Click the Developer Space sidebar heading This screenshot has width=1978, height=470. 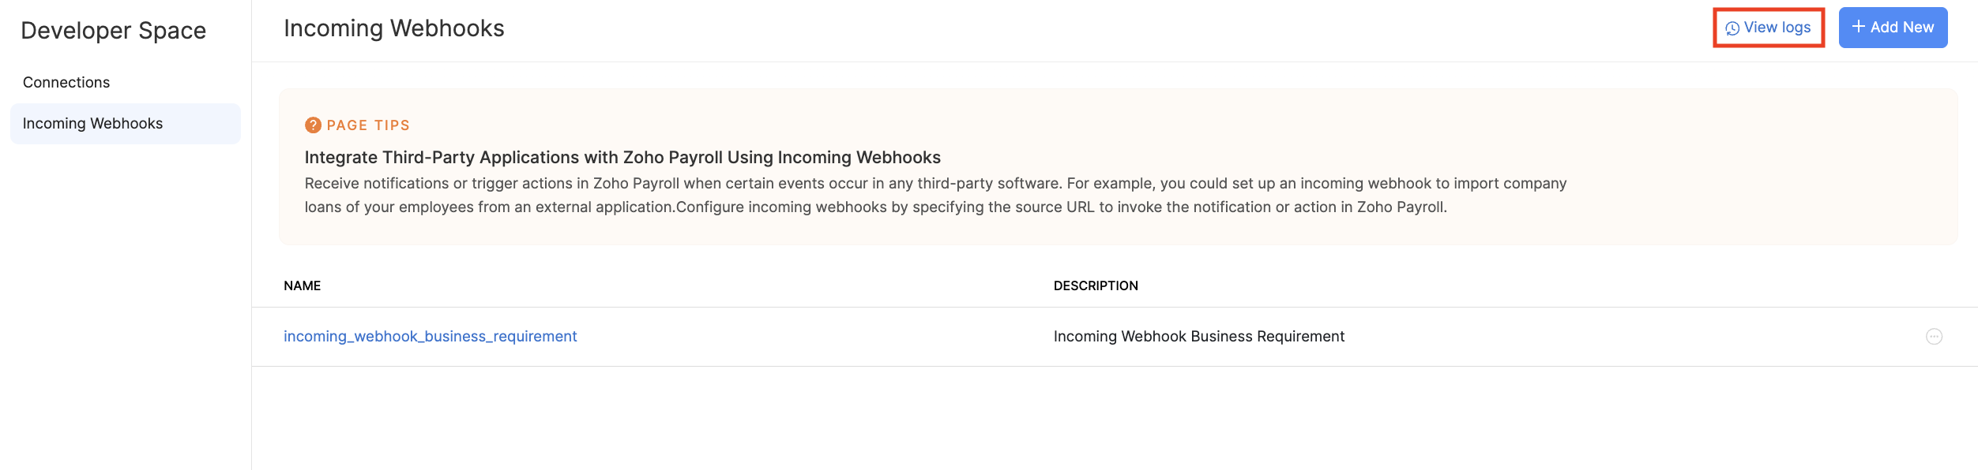click(x=114, y=31)
